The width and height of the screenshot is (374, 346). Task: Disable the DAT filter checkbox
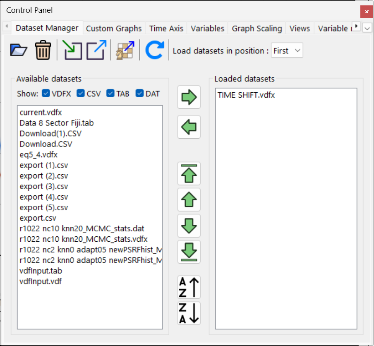click(139, 94)
